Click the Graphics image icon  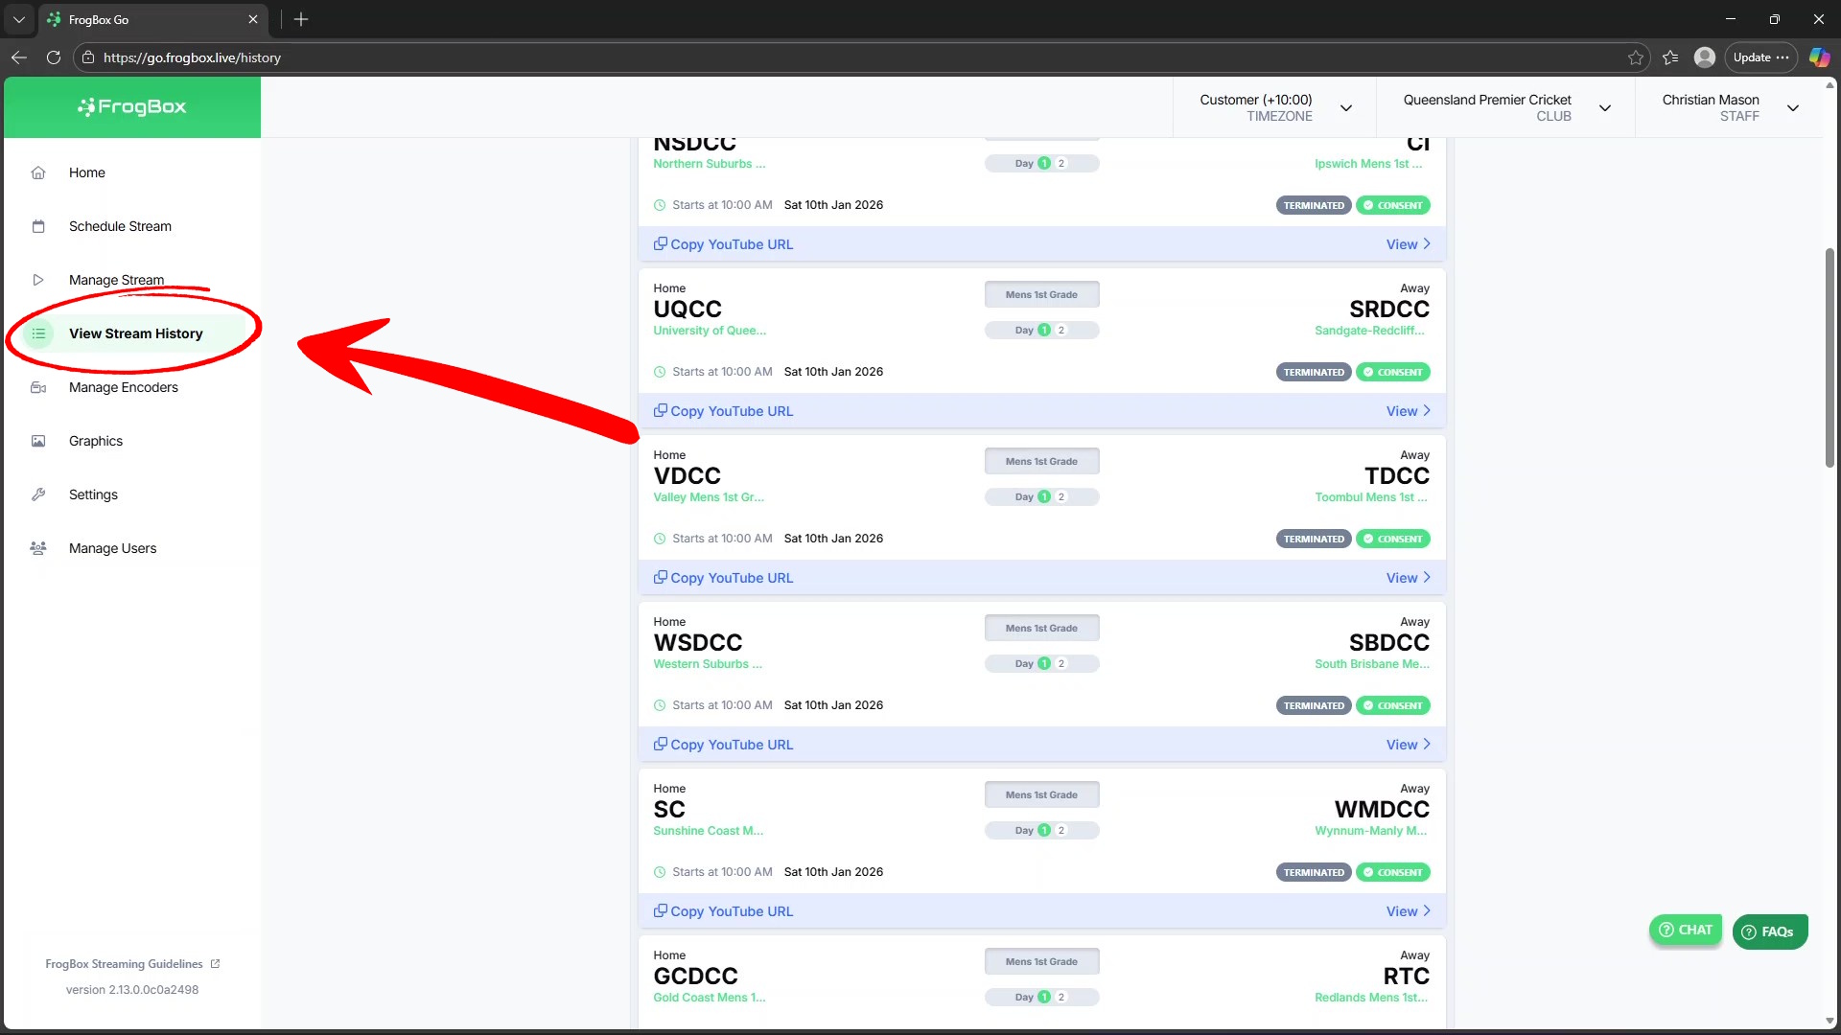click(x=38, y=441)
